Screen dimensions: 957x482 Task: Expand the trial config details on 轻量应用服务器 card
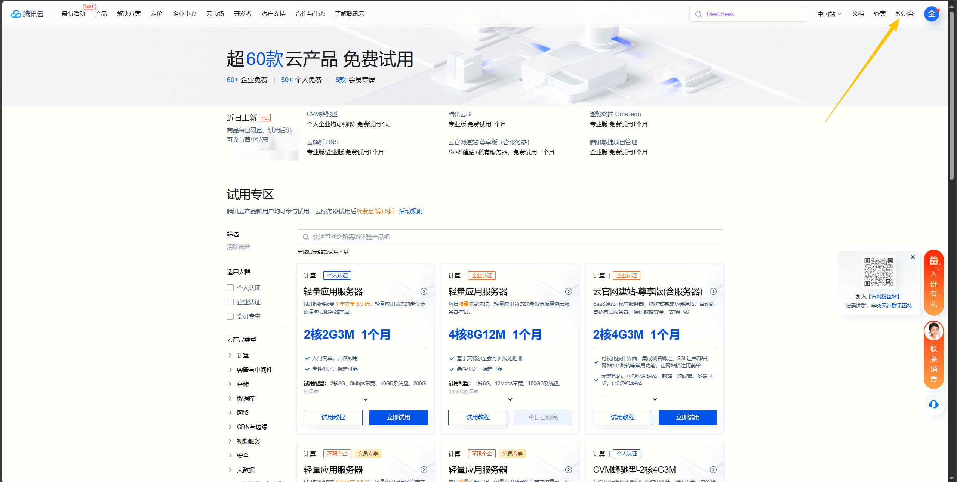point(365,399)
